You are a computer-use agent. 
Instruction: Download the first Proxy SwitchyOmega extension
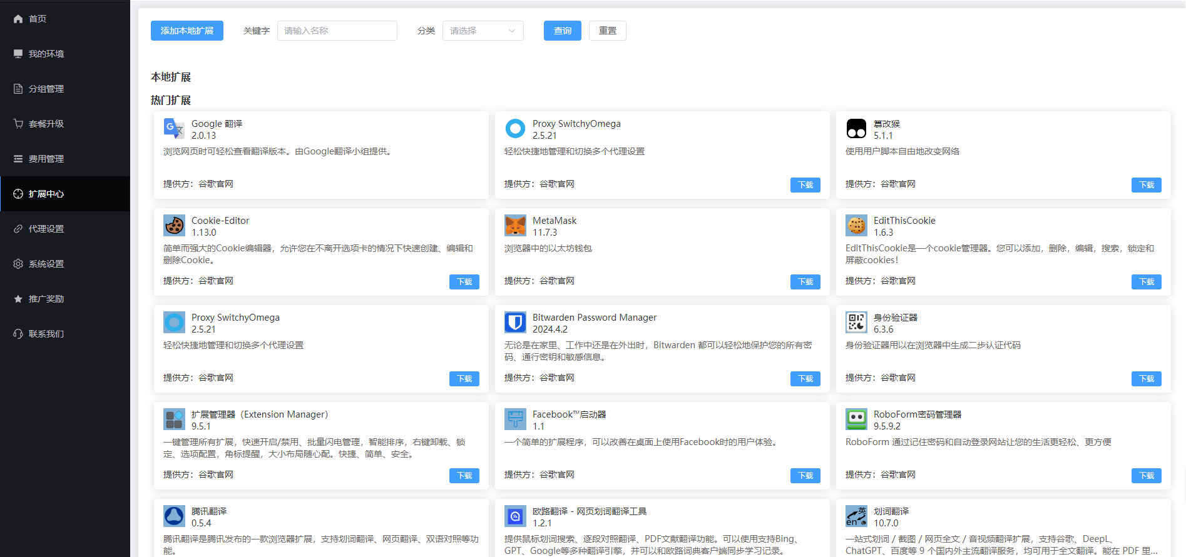pos(805,185)
